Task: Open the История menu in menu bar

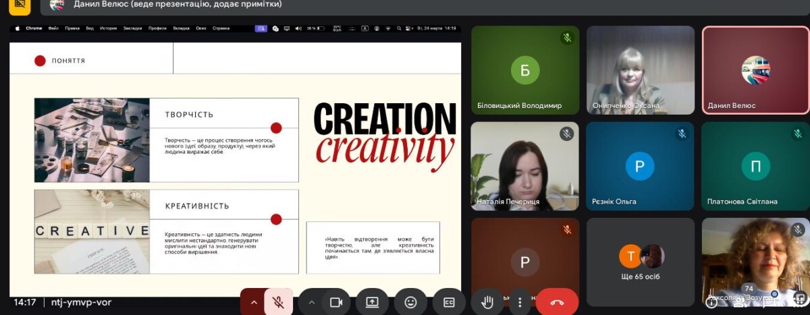Action: tap(109, 28)
